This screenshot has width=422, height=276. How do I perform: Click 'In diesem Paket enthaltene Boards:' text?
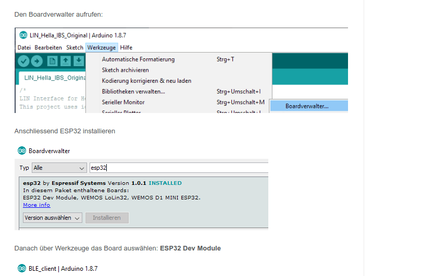(x=76, y=190)
